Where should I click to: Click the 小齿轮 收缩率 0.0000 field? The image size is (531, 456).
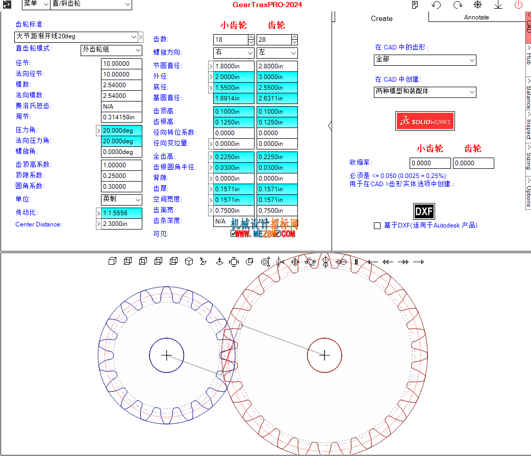click(430, 163)
